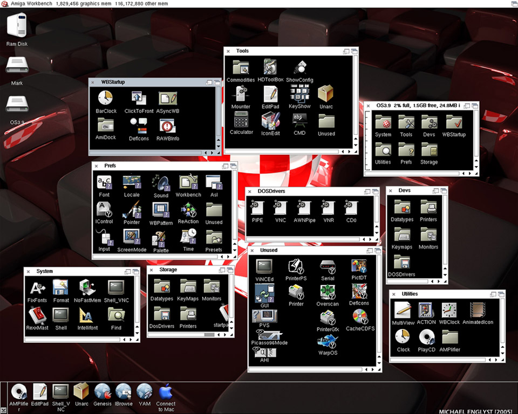Click scroll down arrow in System window

[137, 334]
